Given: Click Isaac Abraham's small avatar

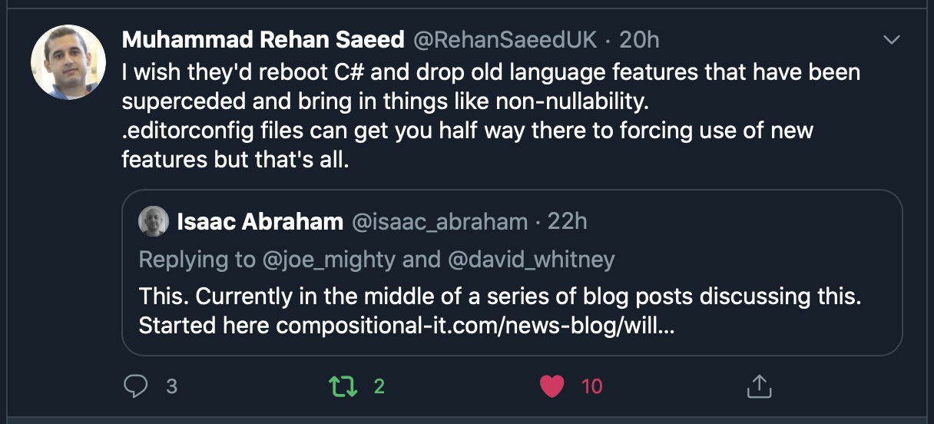Looking at the screenshot, I should [154, 222].
